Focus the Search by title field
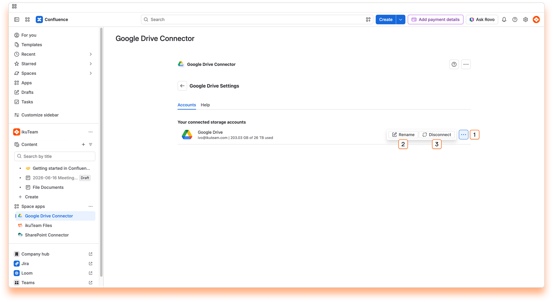 55,156
